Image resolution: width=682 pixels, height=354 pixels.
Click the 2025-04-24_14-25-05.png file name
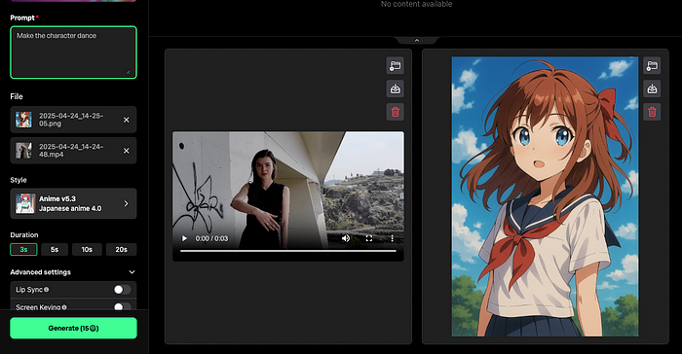click(71, 120)
